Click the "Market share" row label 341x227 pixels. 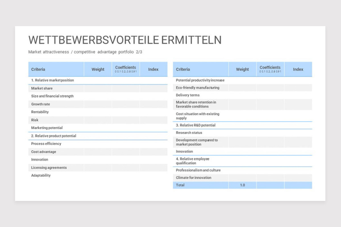[x=42, y=88]
